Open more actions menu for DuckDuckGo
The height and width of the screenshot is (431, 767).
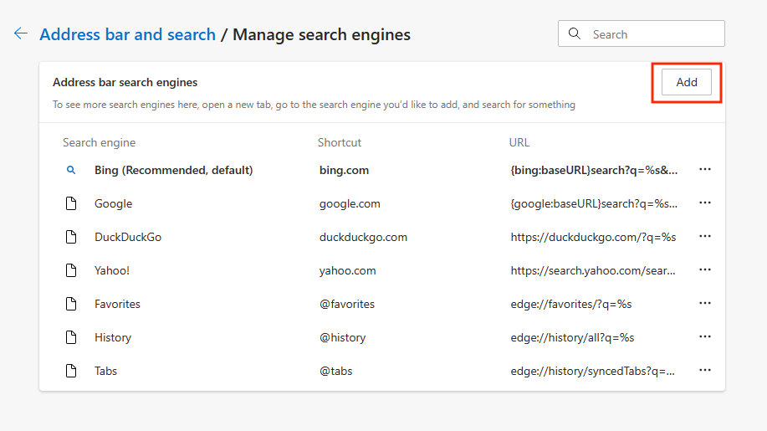pos(705,237)
